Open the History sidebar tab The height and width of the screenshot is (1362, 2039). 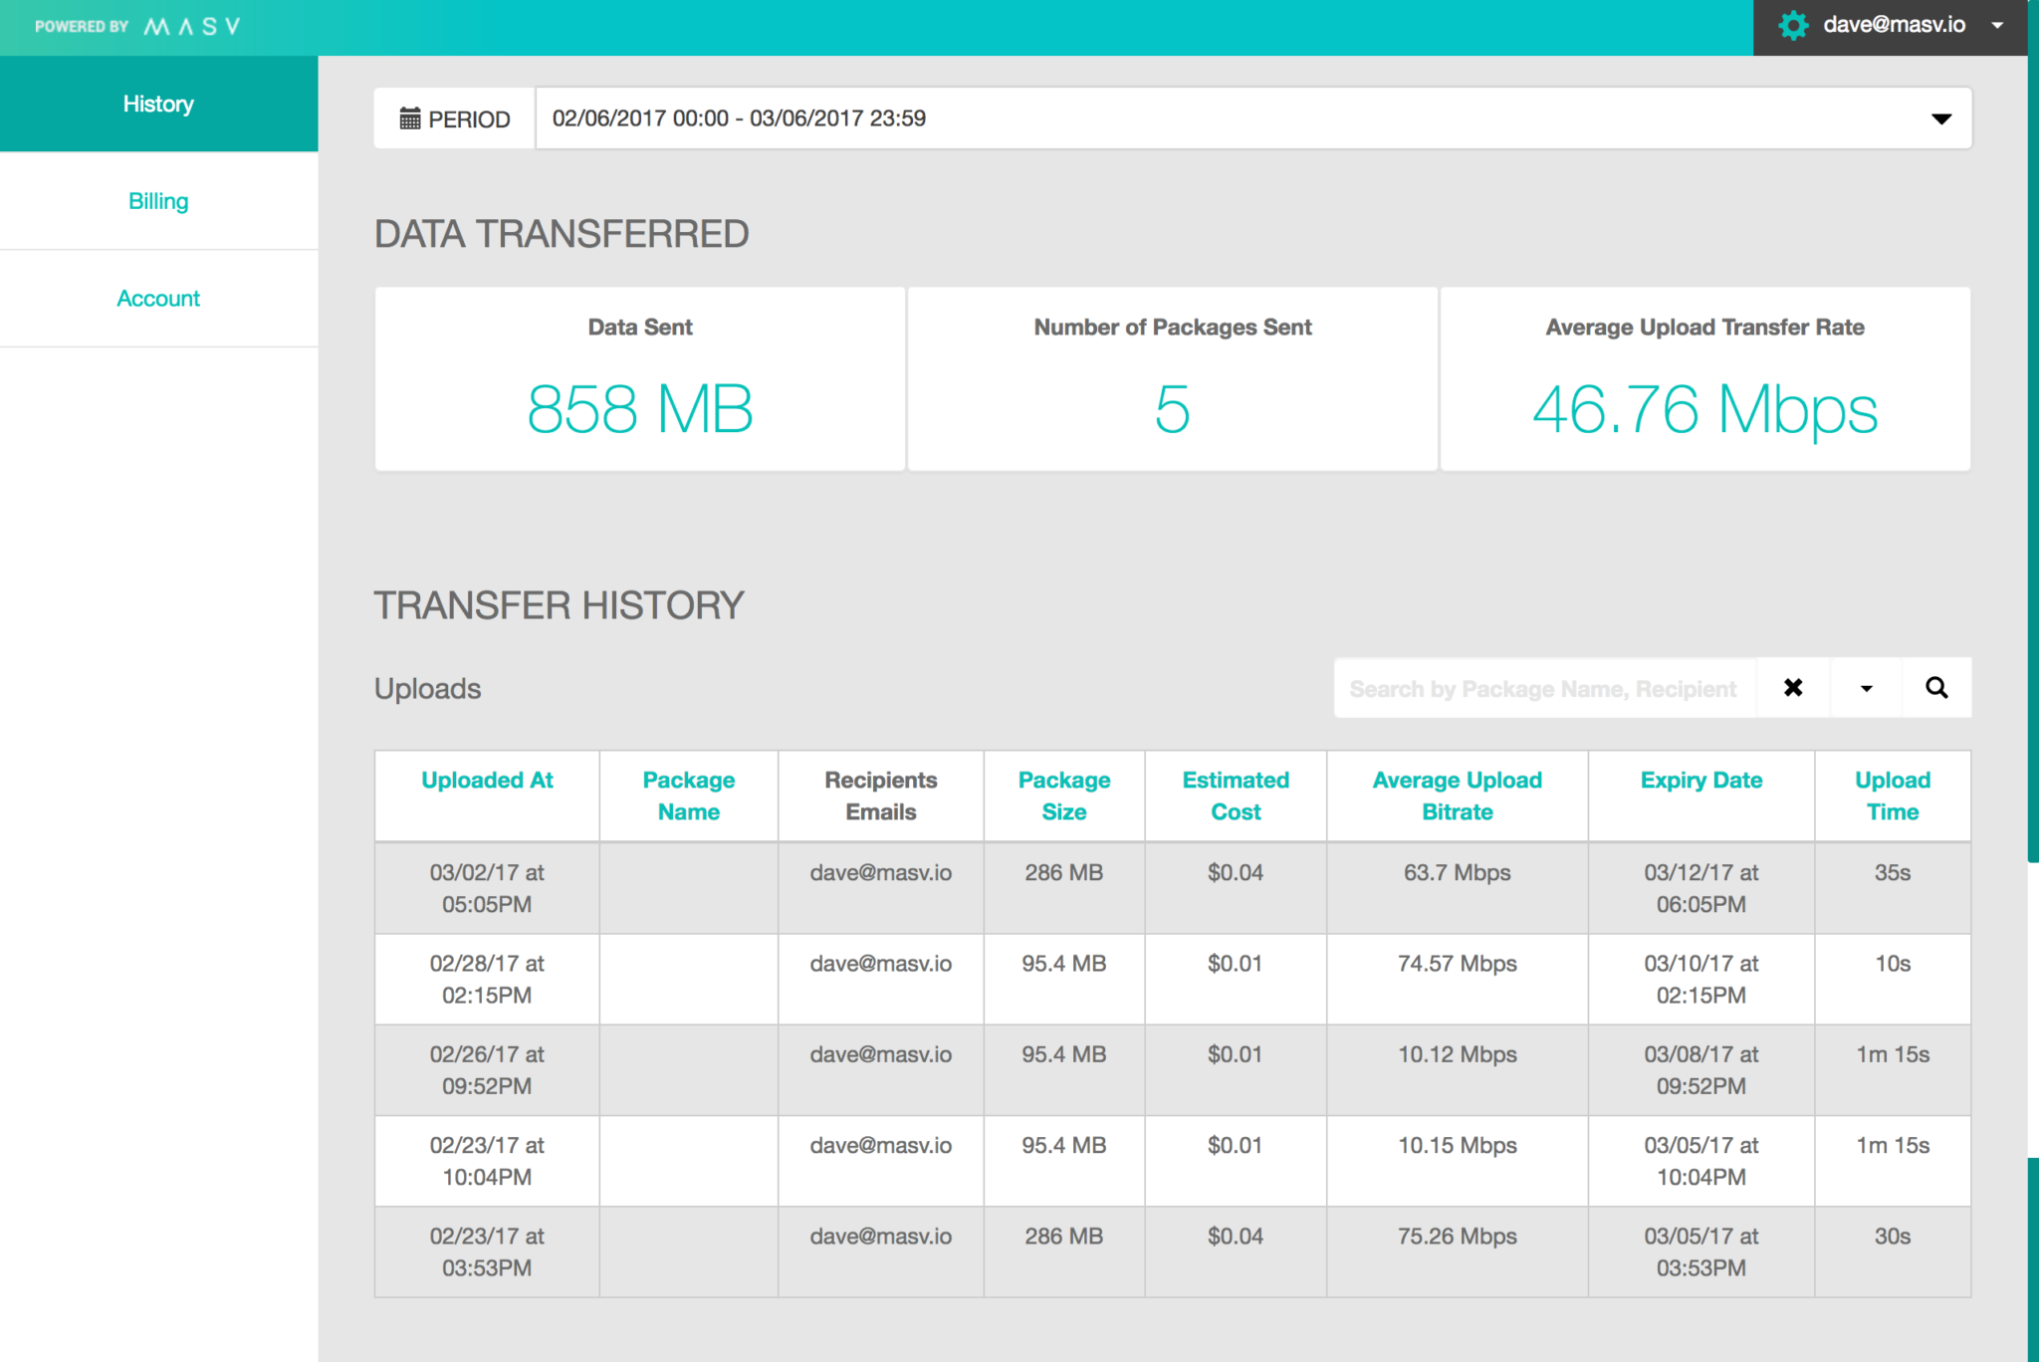(158, 104)
